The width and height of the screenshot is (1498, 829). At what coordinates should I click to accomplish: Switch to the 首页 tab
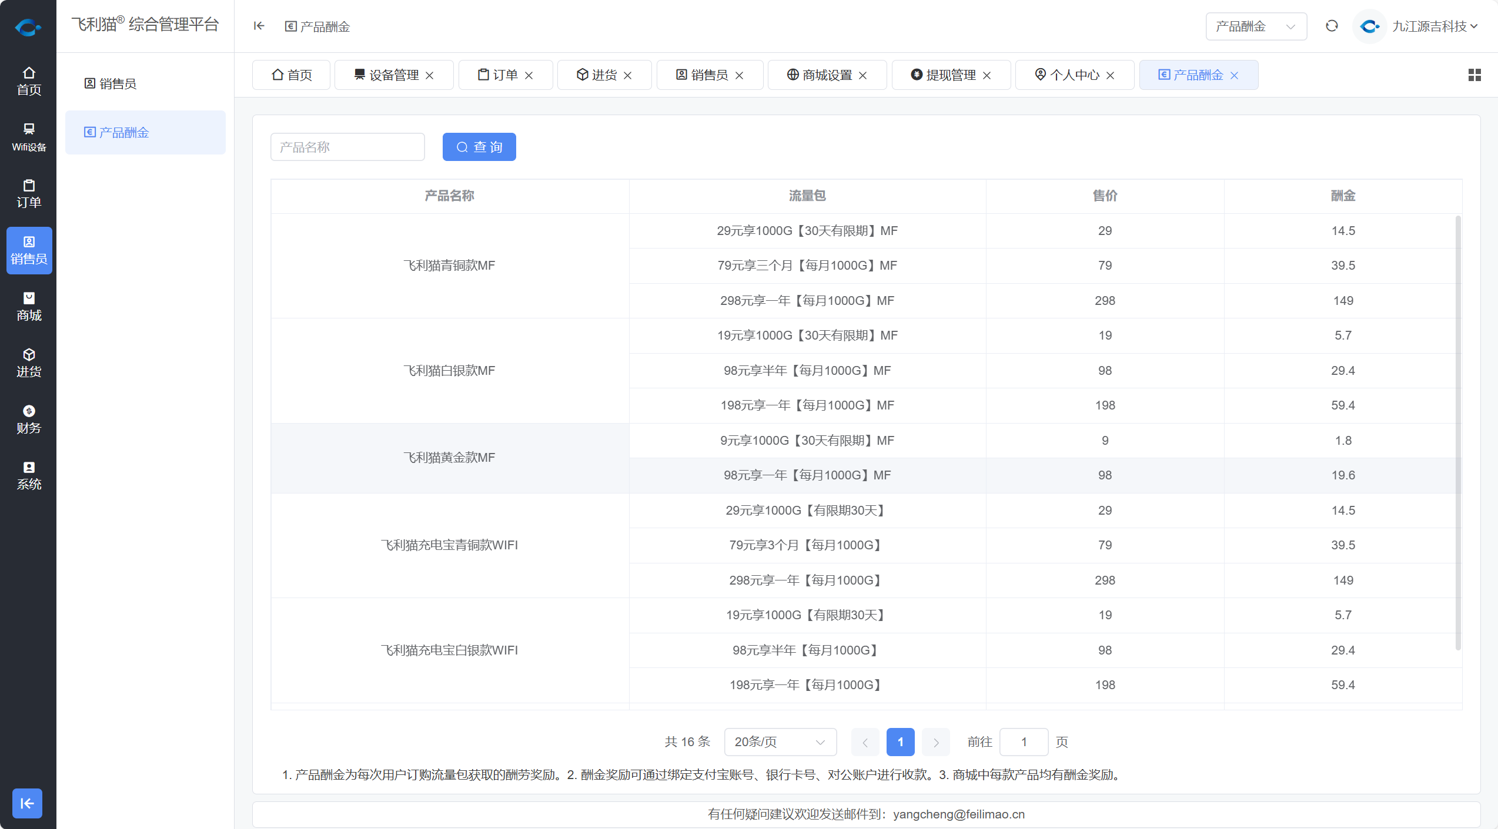click(291, 75)
